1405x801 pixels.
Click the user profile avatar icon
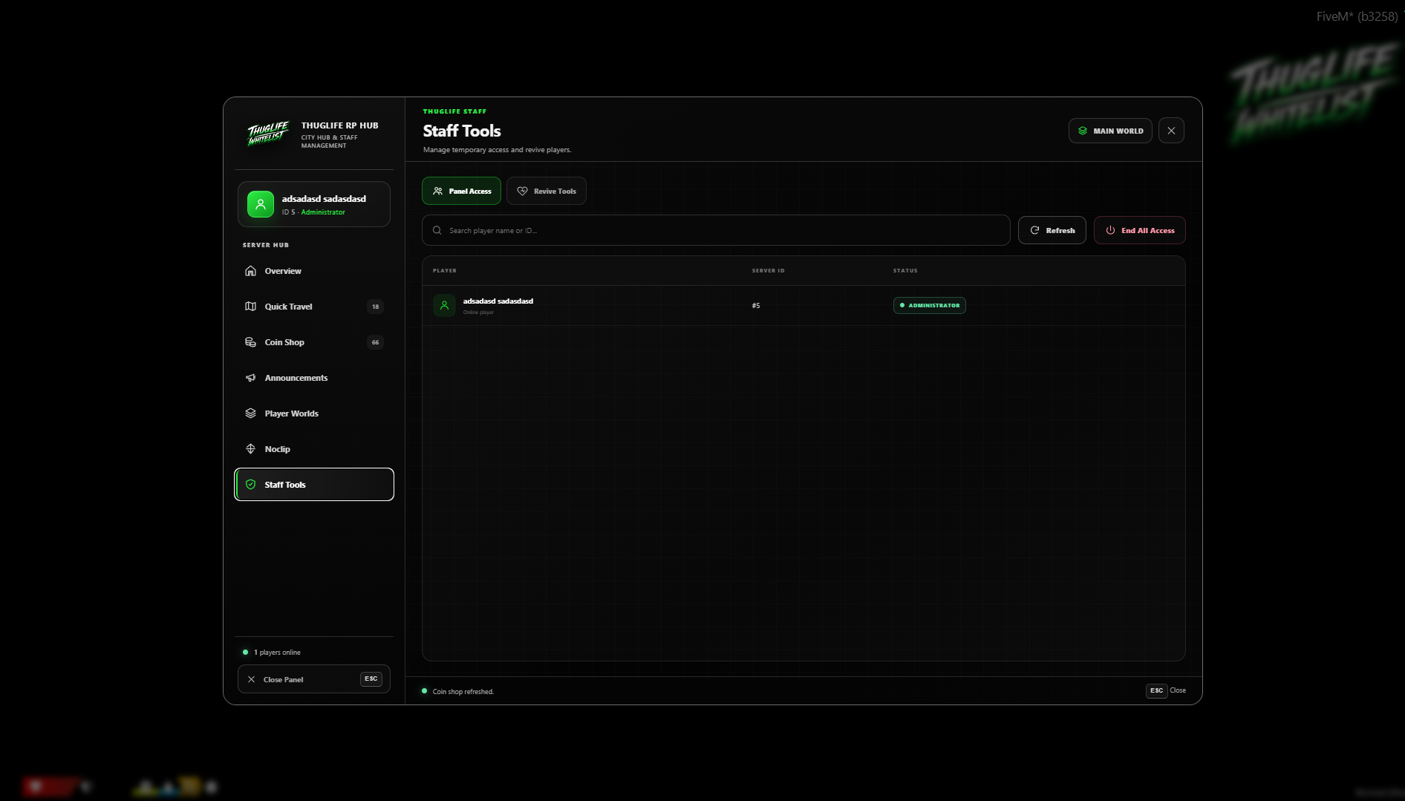(x=261, y=204)
